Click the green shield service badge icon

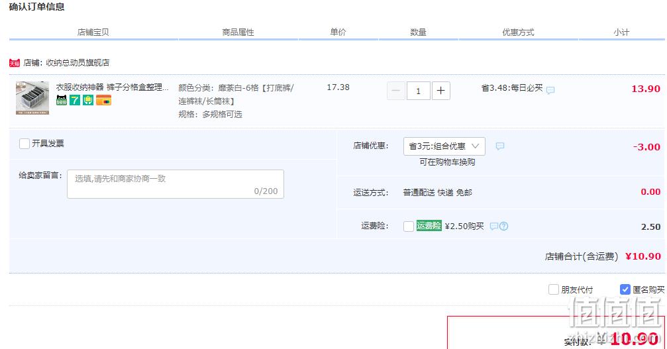tap(88, 100)
